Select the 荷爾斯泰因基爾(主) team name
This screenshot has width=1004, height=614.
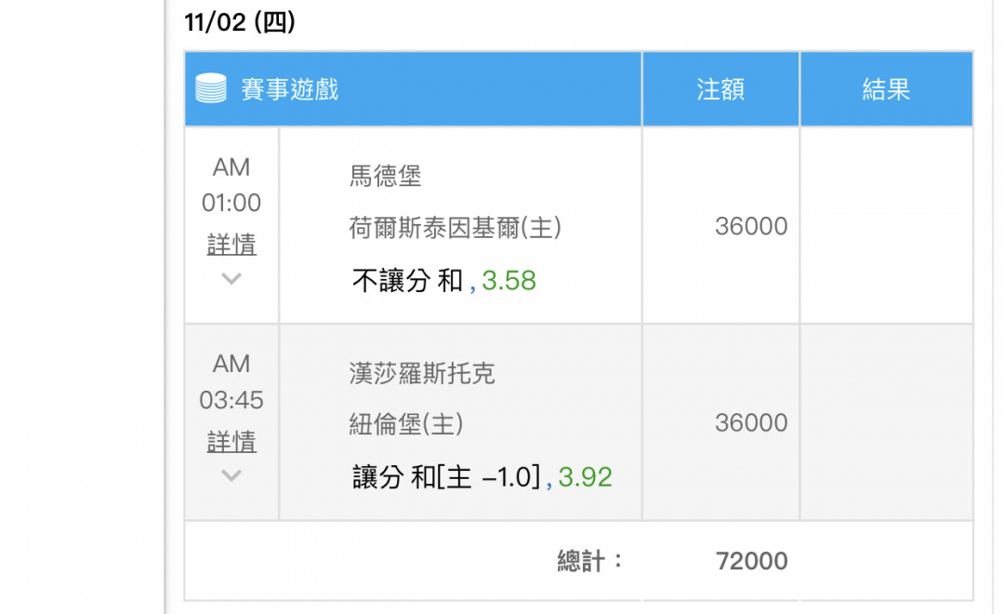click(x=456, y=228)
